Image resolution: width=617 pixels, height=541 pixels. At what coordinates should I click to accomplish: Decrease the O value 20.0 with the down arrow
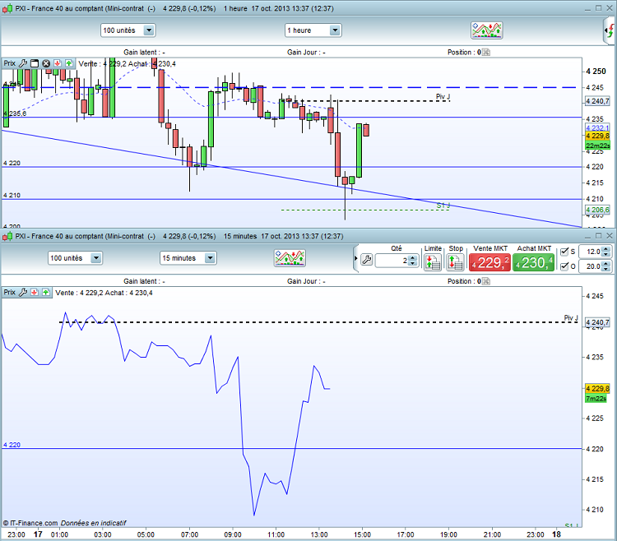coord(606,269)
